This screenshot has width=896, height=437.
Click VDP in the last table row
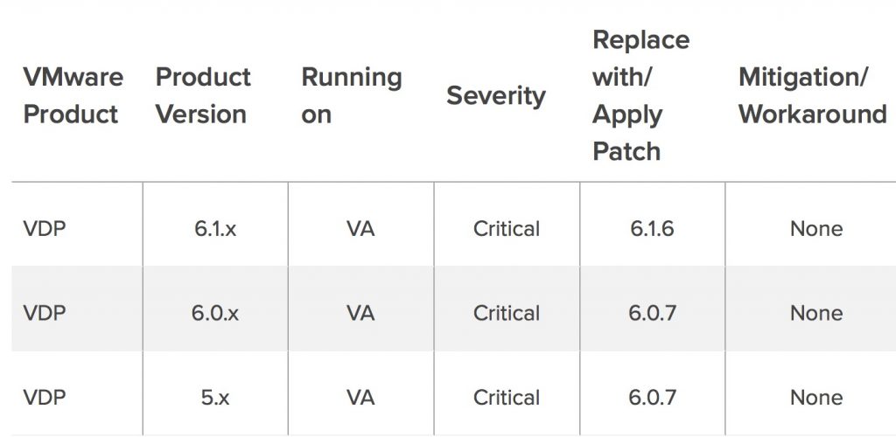click(45, 398)
